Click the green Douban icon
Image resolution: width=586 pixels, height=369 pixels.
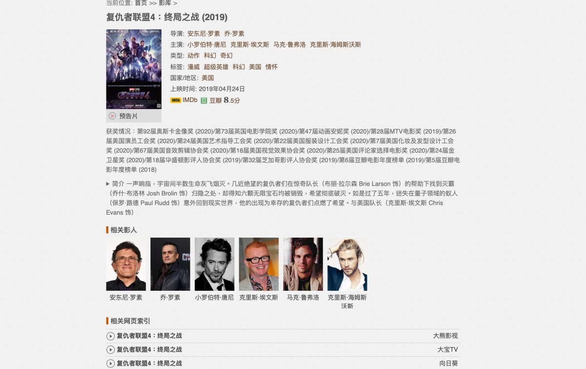[204, 100]
